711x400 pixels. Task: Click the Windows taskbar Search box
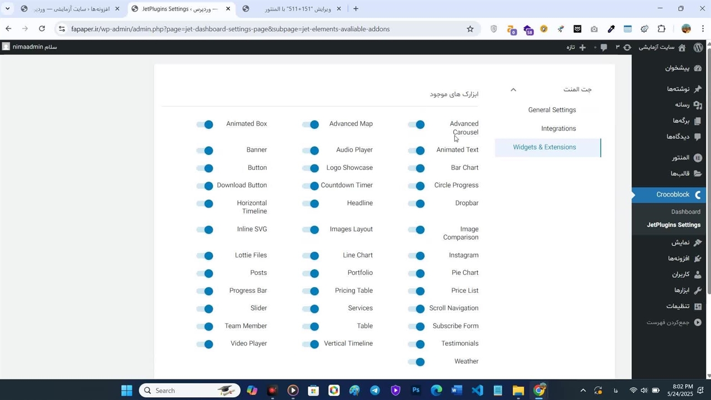[189, 391]
